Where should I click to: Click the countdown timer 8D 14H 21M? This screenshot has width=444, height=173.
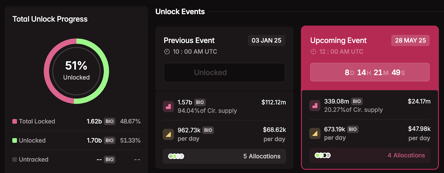(x=370, y=72)
